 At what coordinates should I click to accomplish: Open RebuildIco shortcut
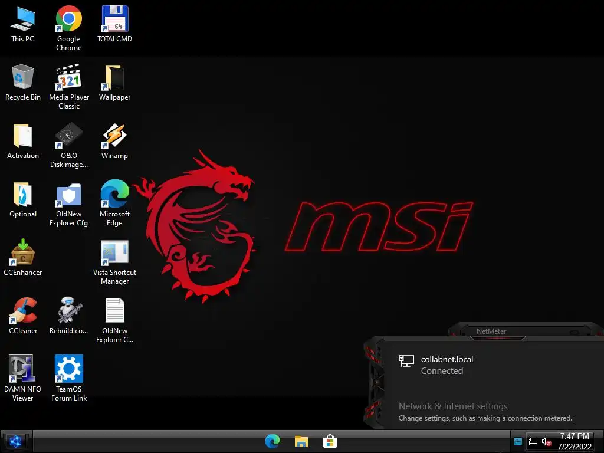68,316
